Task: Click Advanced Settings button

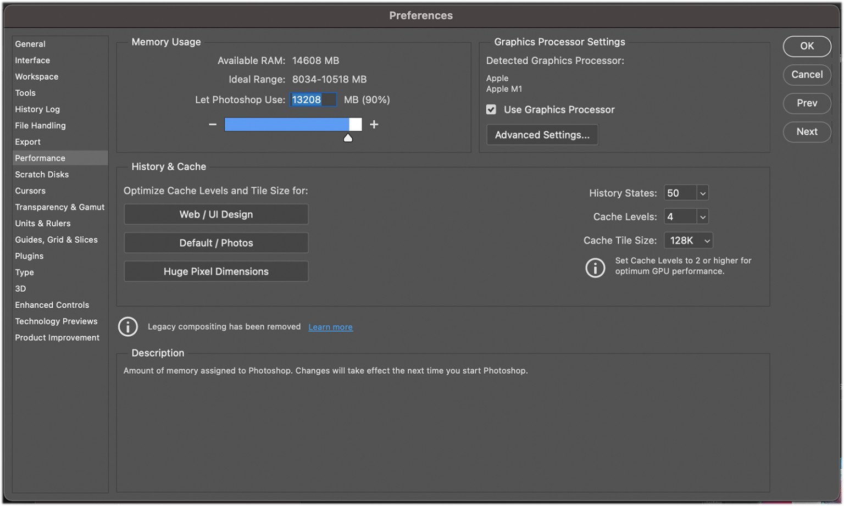Action: click(542, 135)
